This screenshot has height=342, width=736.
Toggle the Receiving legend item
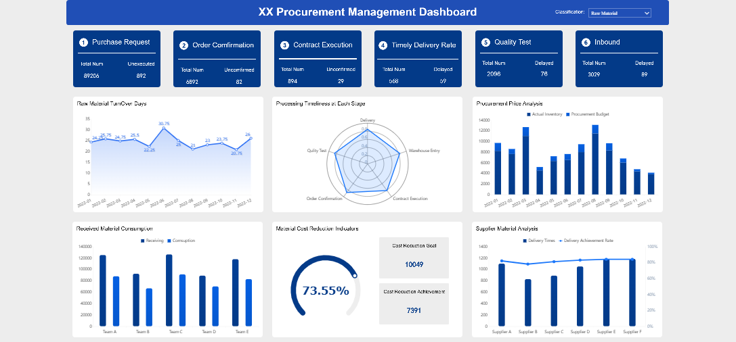(x=152, y=241)
